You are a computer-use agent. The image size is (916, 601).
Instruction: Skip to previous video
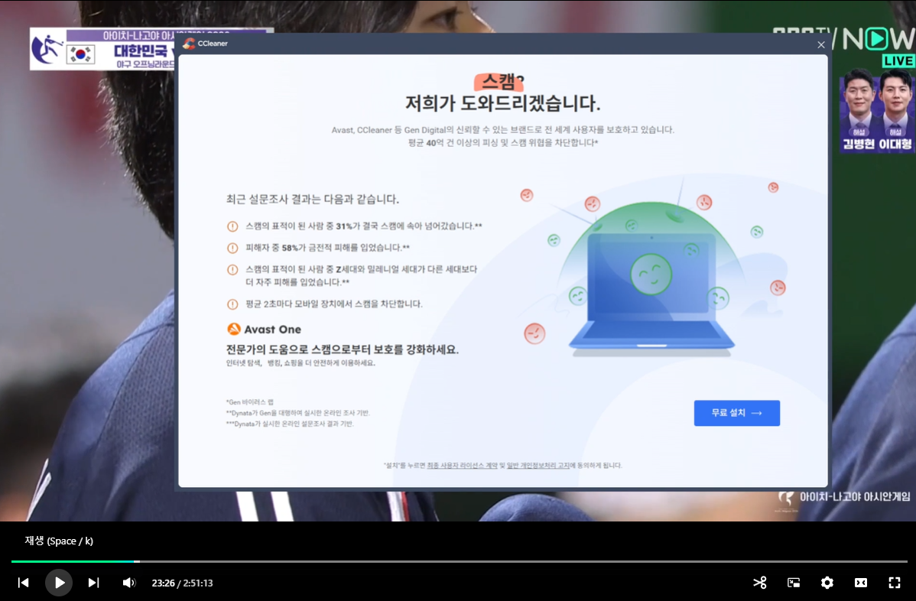pyautogui.click(x=24, y=583)
